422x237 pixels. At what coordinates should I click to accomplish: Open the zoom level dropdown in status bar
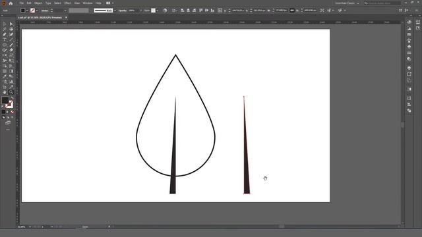point(30,226)
